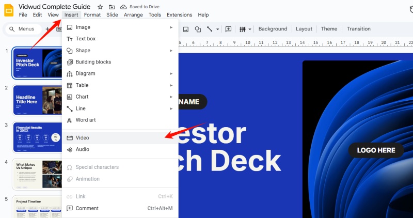Star the Vidwud Complete Guide presentation
Viewport: 413px width, 218px height.
tap(100, 7)
